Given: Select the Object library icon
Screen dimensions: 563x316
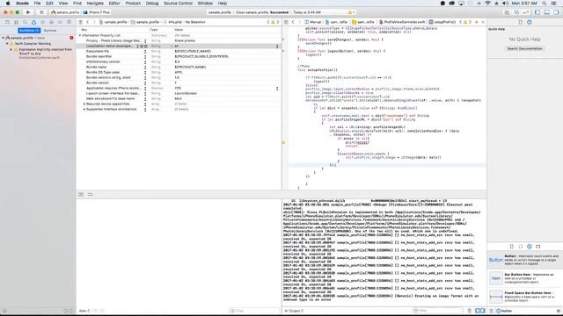Looking at the screenshot, I should coord(530,247).
